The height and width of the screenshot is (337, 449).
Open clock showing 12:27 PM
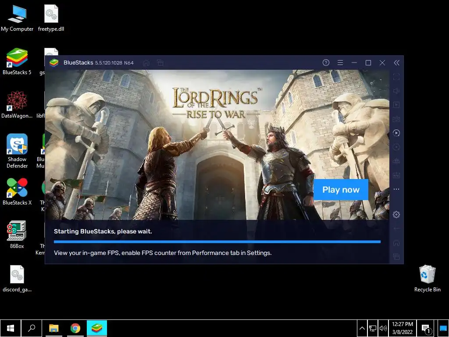[x=403, y=328]
